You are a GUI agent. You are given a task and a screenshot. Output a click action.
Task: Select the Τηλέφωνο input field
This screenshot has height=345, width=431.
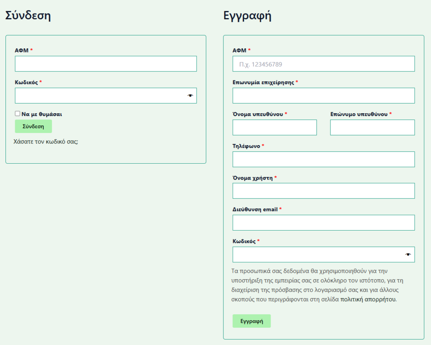[323, 159]
